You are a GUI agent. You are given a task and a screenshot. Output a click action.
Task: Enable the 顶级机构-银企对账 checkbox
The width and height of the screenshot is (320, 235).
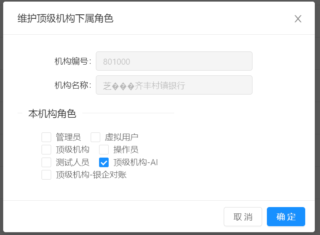pos(46,175)
